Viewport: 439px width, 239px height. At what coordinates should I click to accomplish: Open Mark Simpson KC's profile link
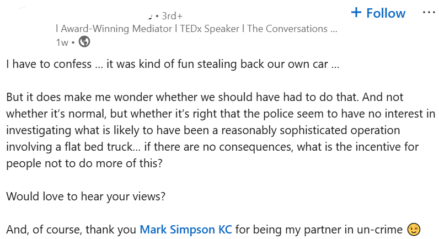(186, 230)
